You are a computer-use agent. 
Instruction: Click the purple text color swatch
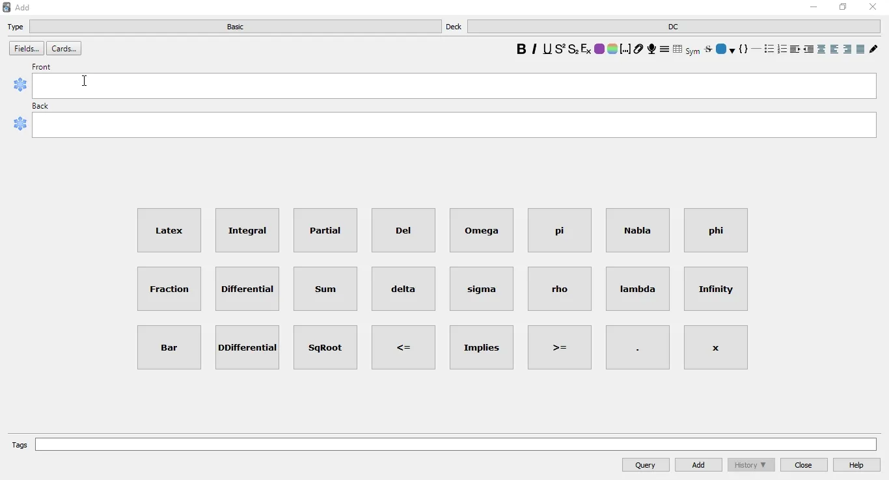(x=600, y=49)
